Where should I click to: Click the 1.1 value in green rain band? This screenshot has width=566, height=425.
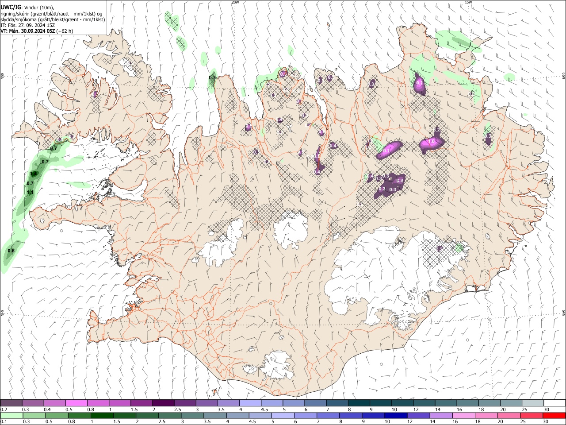pyautogui.click(x=30, y=193)
